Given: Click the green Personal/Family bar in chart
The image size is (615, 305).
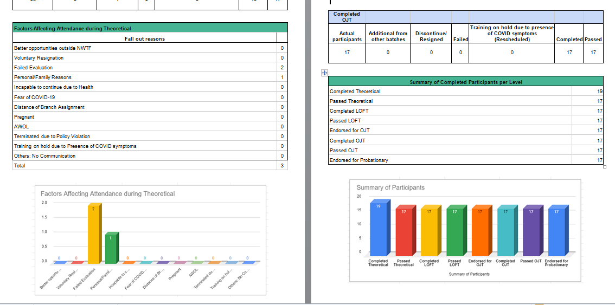Looking at the screenshot, I should point(112,248).
